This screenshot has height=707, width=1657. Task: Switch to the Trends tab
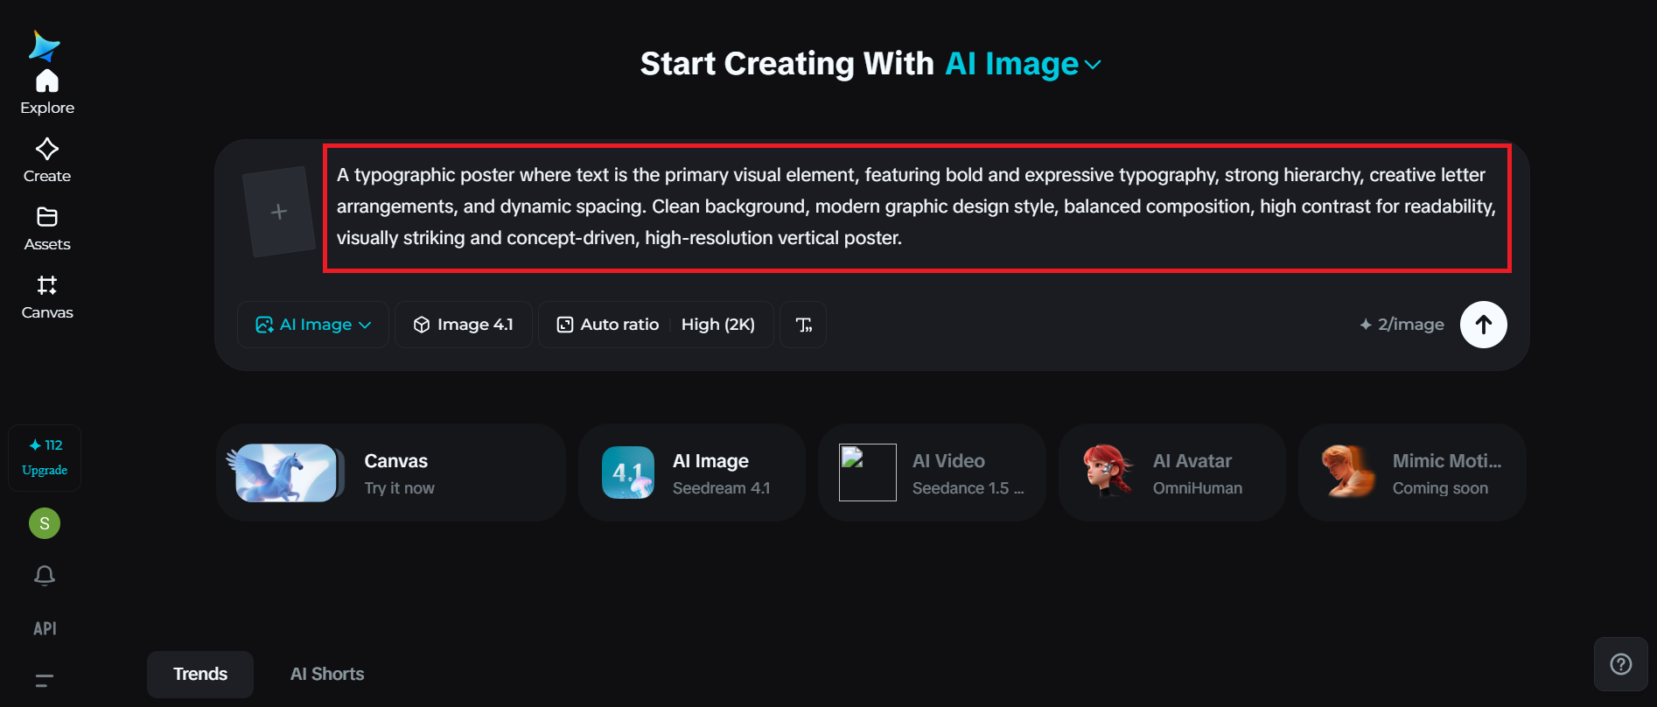point(200,674)
